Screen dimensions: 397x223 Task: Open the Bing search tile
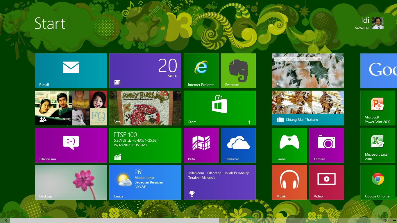coord(308,71)
